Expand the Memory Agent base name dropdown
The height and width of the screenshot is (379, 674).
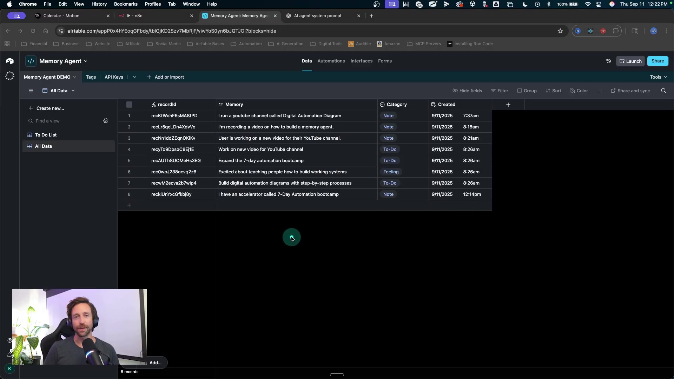(x=86, y=61)
